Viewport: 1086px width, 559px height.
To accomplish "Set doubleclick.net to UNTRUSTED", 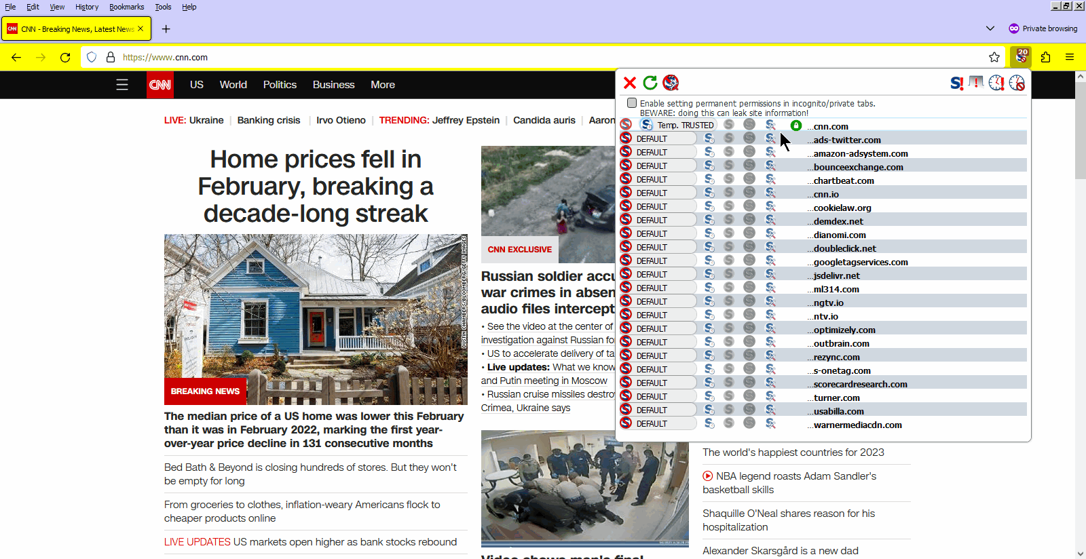I will click(x=749, y=247).
